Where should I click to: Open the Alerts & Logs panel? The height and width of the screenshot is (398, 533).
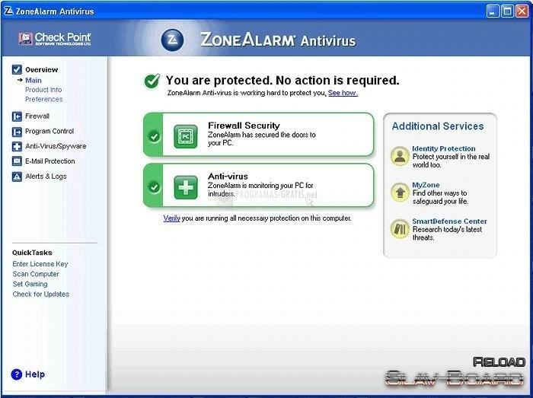pyautogui.click(x=46, y=177)
